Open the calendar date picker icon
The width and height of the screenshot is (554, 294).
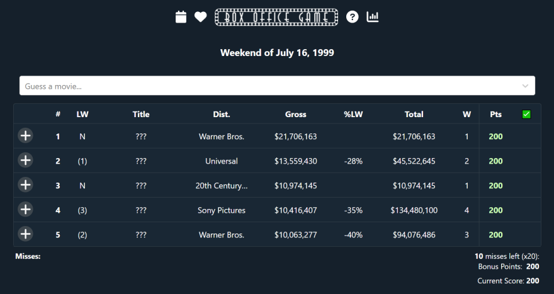(x=181, y=17)
